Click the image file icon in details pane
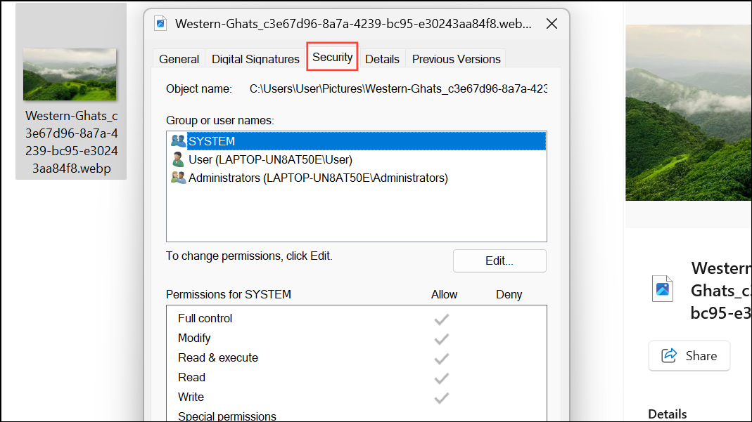This screenshot has height=422, width=752. (x=663, y=289)
